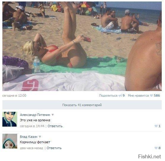Like Александр Питенин's comment heart icon
The height and width of the screenshot is (161, 165).
[x=156, y=126]
